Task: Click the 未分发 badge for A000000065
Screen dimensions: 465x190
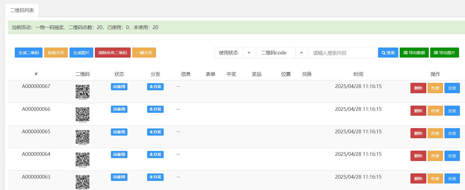Action: [x=155, y=132]
